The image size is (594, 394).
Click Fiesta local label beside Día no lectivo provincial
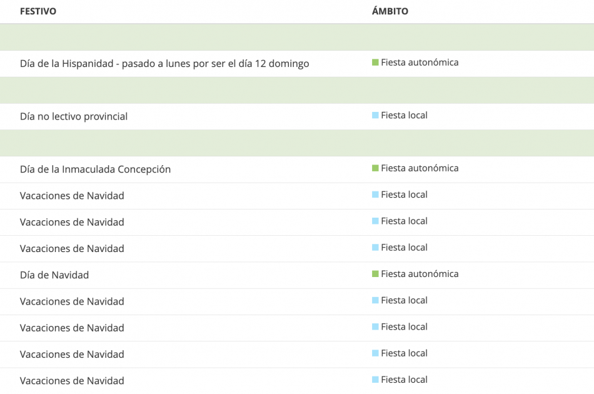click(404, 115)
